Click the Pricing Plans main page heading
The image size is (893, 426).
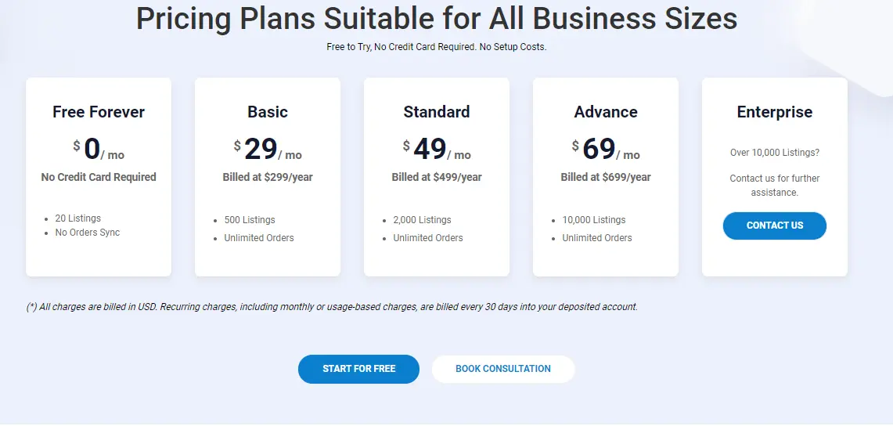pyautogui.click(x=437, y=18)
